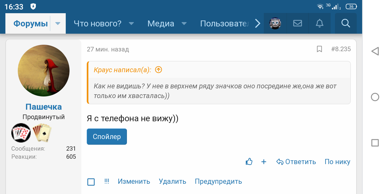The height and width of the screenshot is (194, 388).
Task: Open Пашечка's profile avatar
Action: 43,70
